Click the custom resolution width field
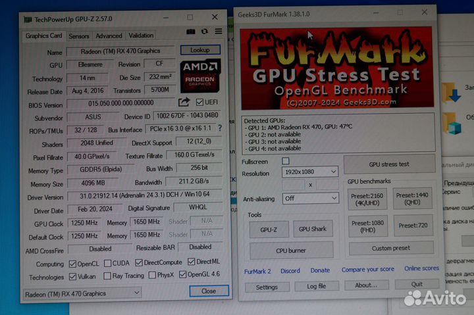Image resolution: width=474 pixels, height=315 pixels. click(x=293, y=185)
